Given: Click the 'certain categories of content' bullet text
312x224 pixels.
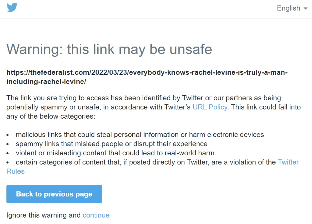Looking at the screenshot, I should tap(146, 162).
